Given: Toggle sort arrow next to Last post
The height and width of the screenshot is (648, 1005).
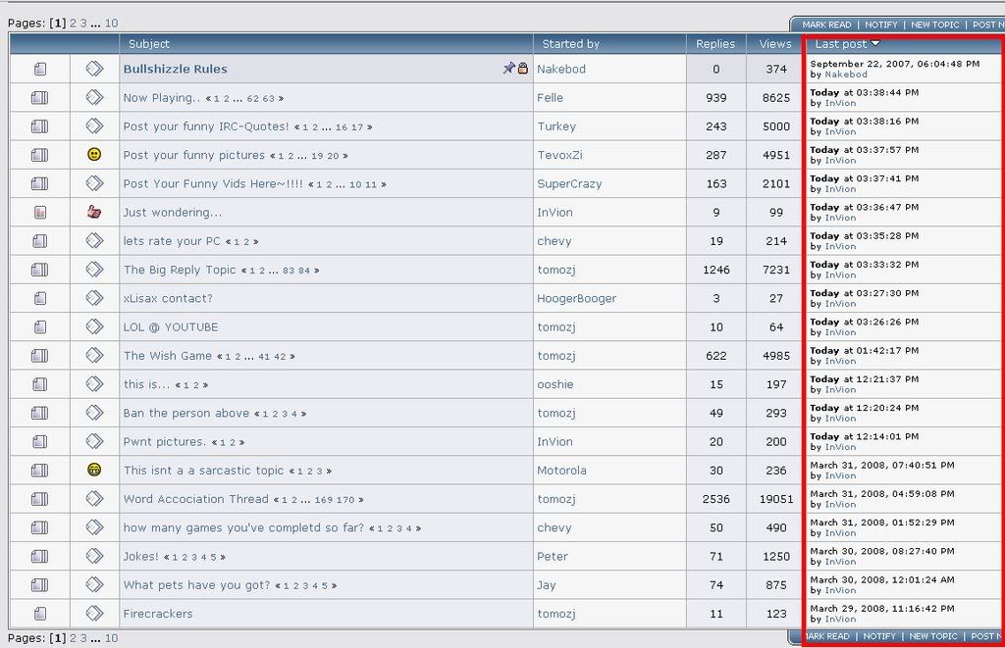Looking at the screenshot, I should click(875, 43).
